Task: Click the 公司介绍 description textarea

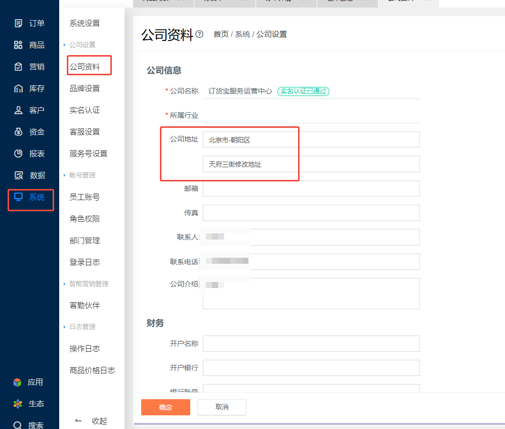Action: [x=311, y=293]
